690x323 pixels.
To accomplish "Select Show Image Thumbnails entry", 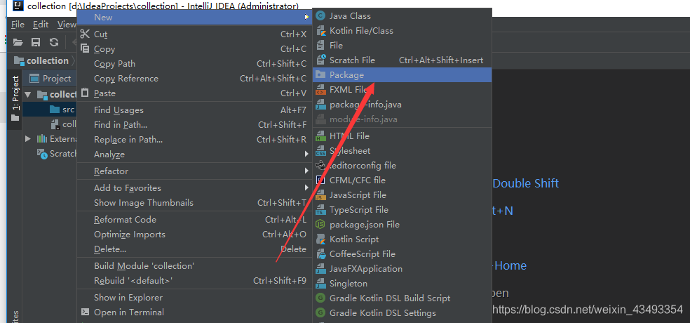I will (194, 203).
